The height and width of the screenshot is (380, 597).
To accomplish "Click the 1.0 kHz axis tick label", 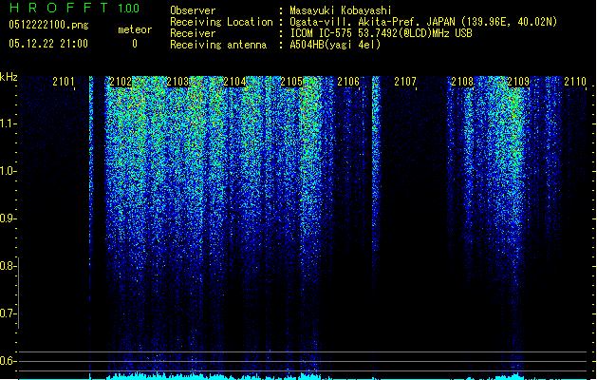I will [8, 171].
